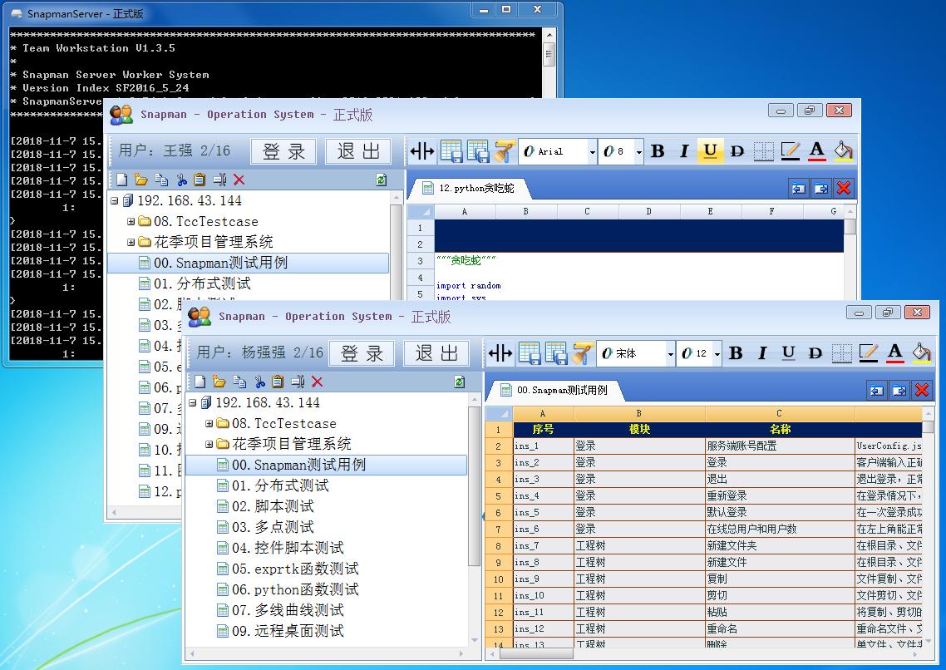This screenshot has width=946, height=670.
Task: Expand the 08.TccTestcase folder in 杨强强's tree
Action: point(209,424)
